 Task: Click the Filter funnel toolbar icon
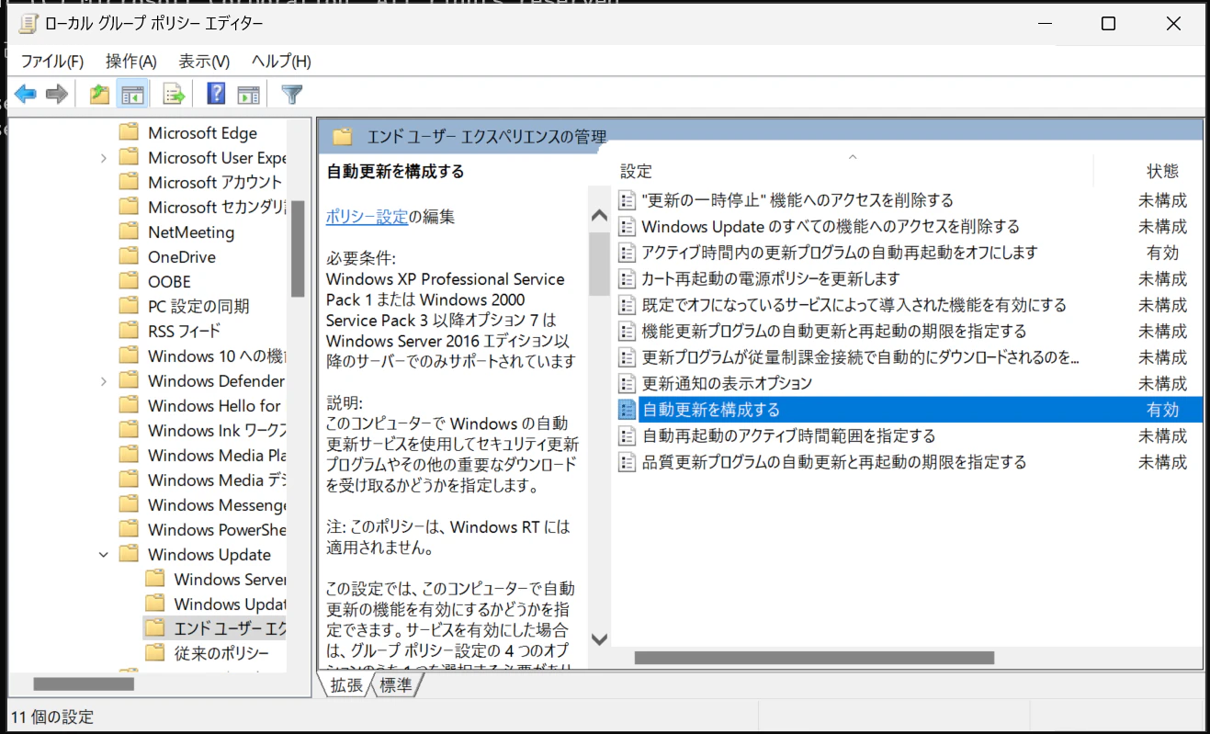291,94
